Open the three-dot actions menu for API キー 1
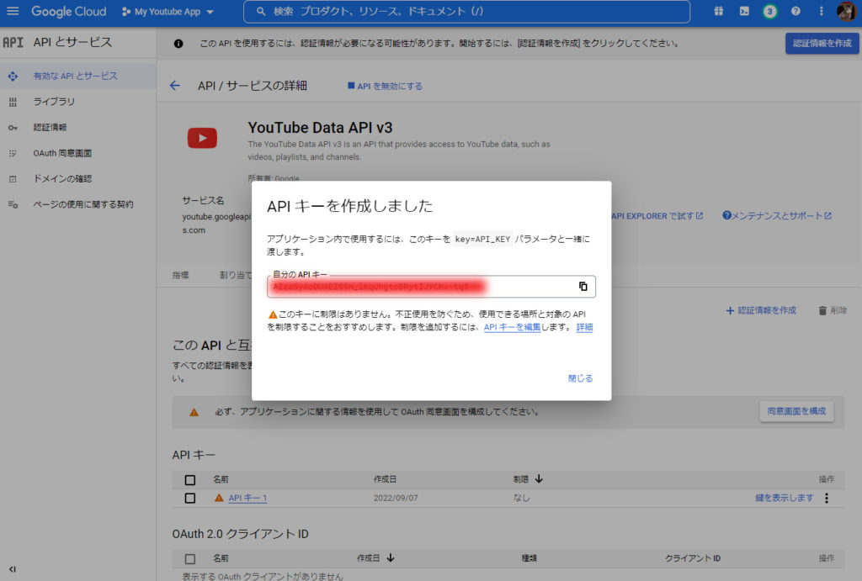The width and height of the screenshot is (862, 581). tap(827, 498)
